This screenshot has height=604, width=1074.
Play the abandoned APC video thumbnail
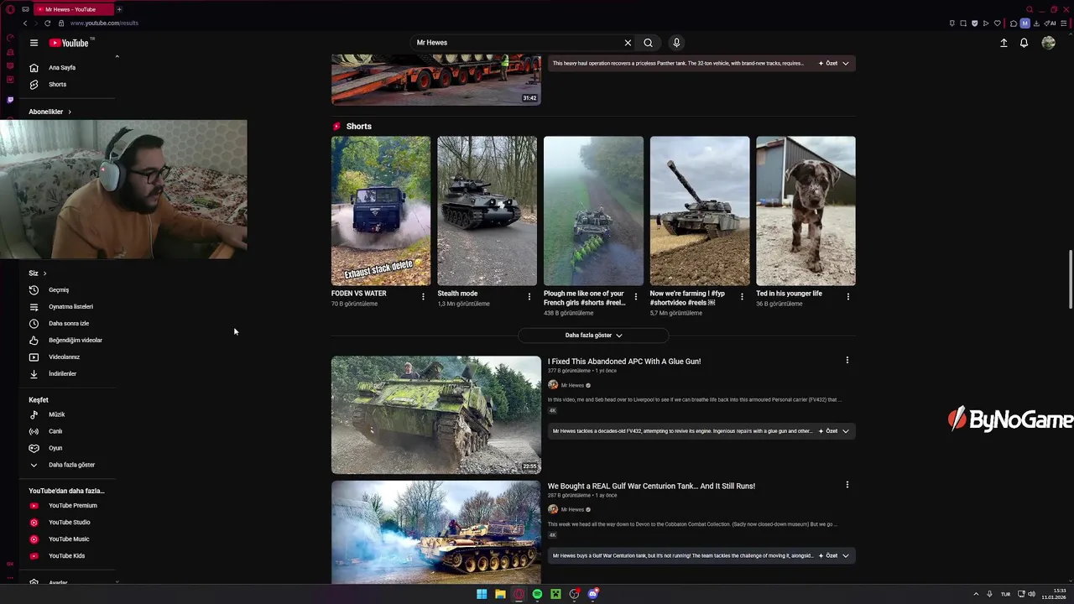pos(436,415)
